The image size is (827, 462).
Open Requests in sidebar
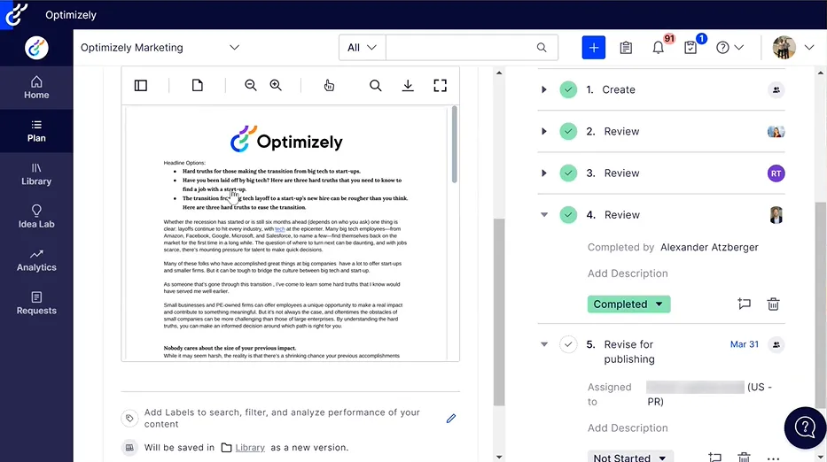pyautogui.click(x=36, y=304)
